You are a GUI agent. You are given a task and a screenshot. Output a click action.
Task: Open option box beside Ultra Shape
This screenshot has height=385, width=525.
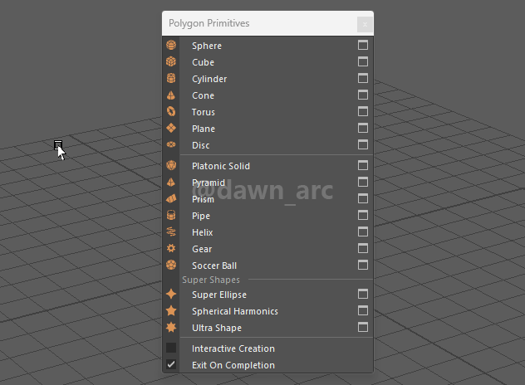(363, 328)
